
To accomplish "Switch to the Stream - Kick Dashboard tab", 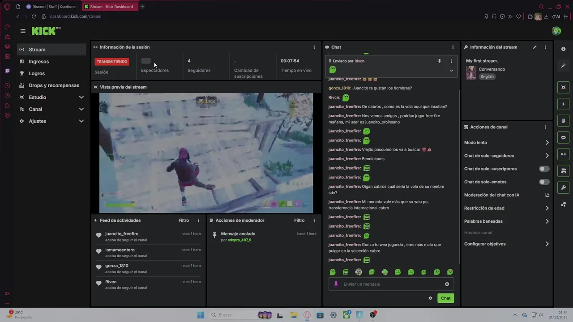I will tap(110, 7).
